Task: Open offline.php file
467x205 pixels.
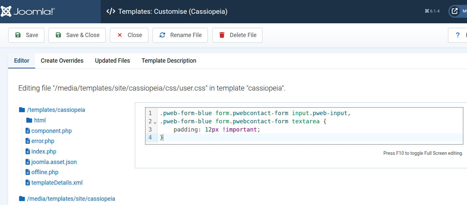Action: 45,172
